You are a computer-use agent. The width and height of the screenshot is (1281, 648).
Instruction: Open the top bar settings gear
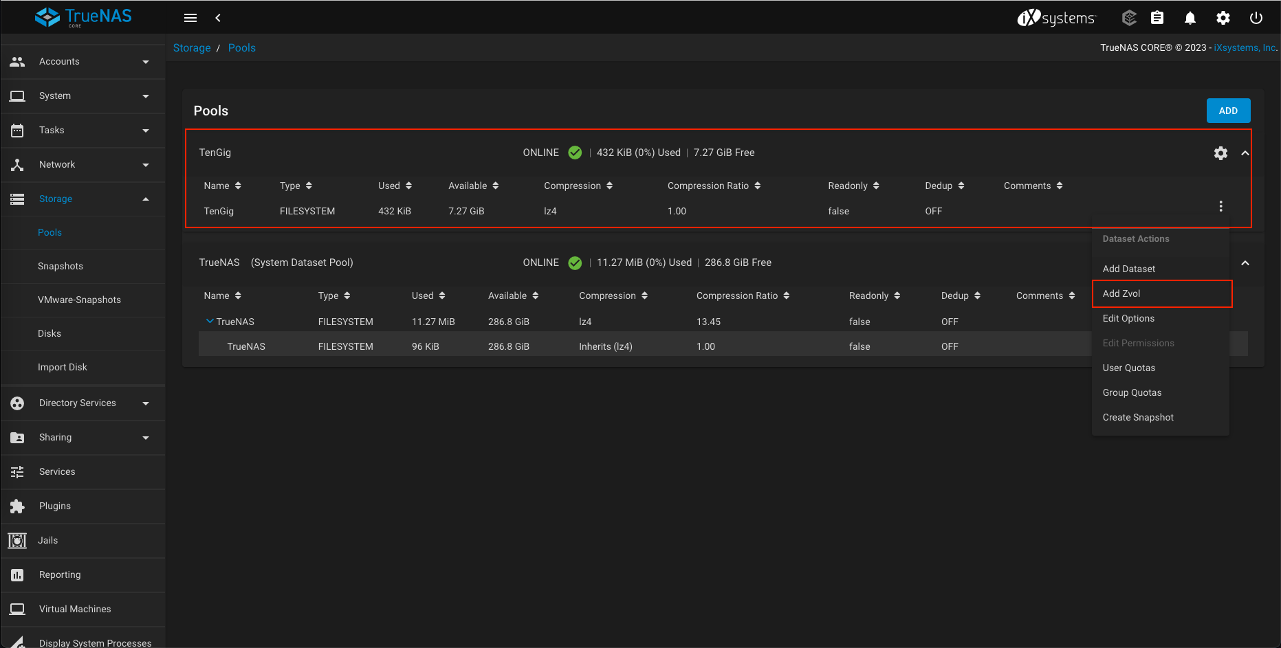click(1223, 18)
